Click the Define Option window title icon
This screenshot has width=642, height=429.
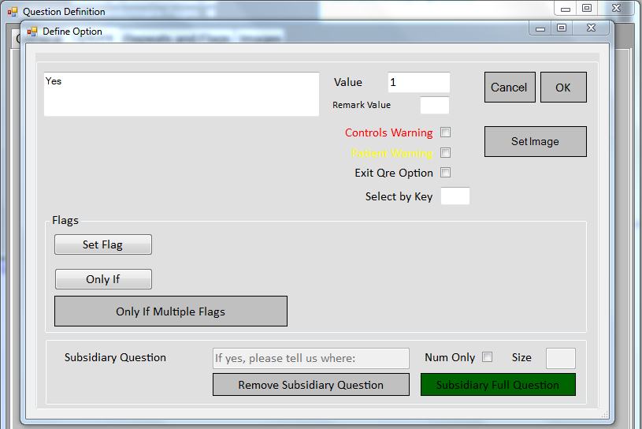[32, 32]
